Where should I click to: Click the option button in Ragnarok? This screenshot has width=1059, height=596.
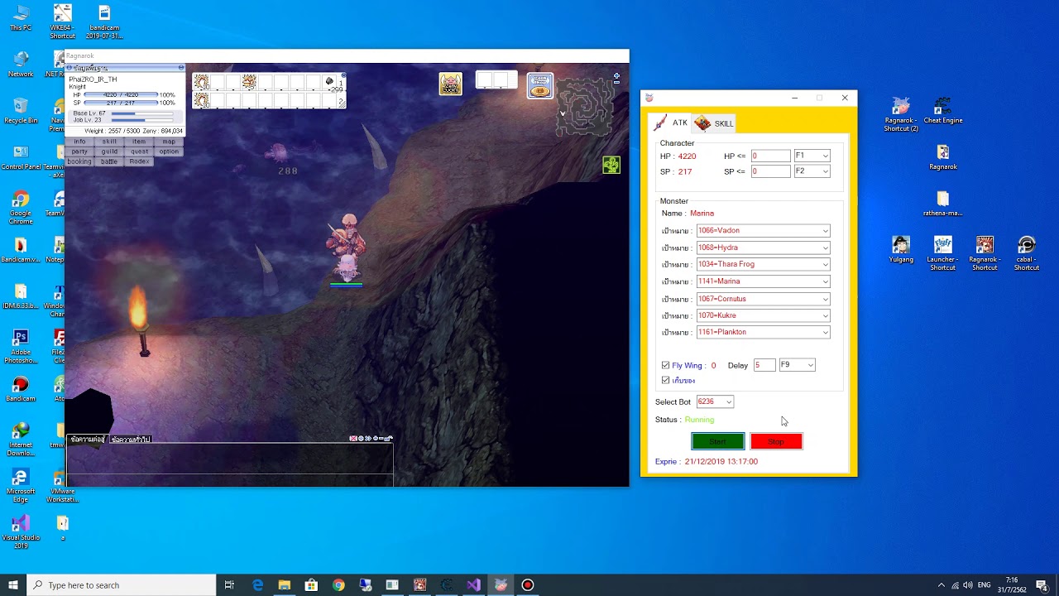click(169, 151)
